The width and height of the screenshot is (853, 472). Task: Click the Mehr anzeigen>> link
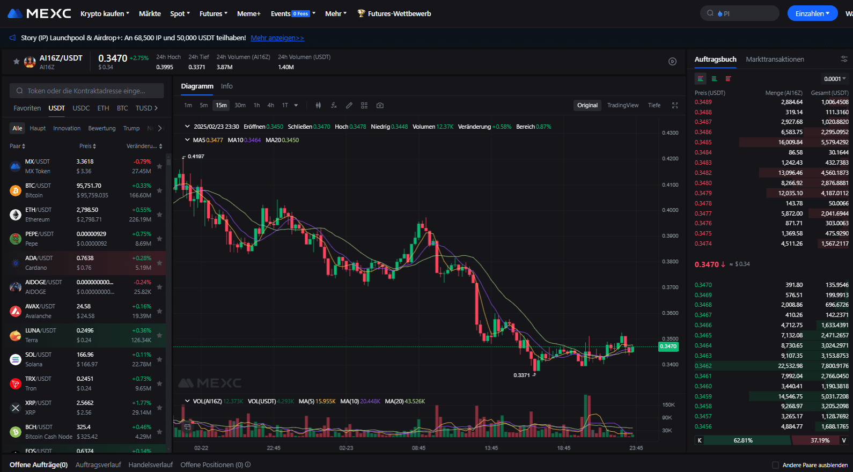277,38
